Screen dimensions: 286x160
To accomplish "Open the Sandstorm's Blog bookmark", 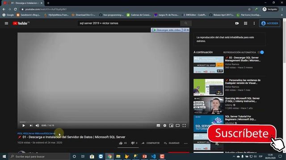I will pyautogui.click(x=29, y=15).
